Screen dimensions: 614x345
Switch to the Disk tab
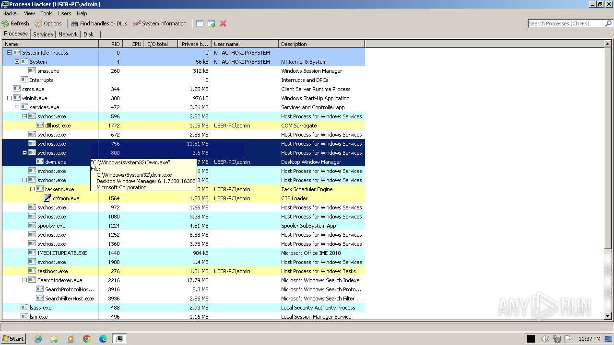(89, 34)
